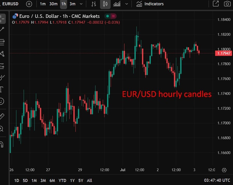
Task: Click the 1.17947 current price label
Action: [x=224, y=53]
